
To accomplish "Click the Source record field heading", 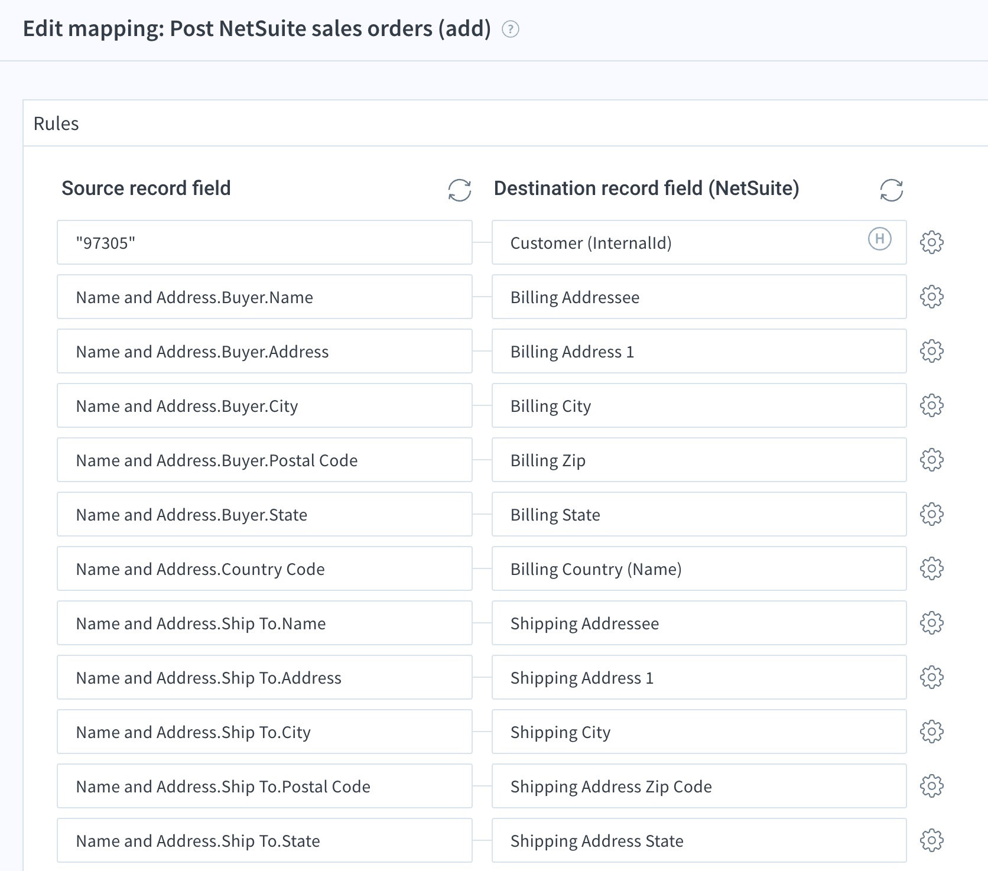I will coord(146,188).
